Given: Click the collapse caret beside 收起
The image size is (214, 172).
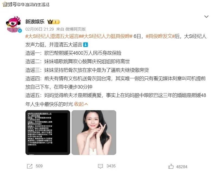Looking at the screenshot, I should (x=86, y=104).
